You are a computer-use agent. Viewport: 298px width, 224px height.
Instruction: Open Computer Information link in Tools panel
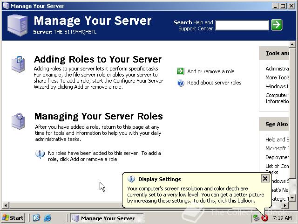[x=277, y=98]
